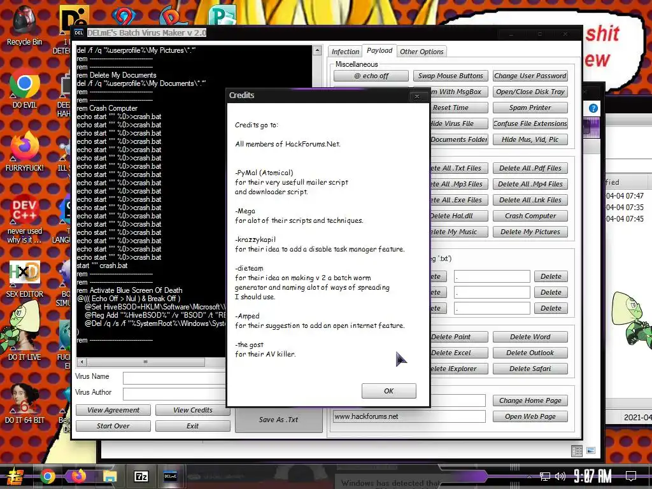Click the Change User Password button
This screenshot has height=489, width=652.
[x=530, y=76]
